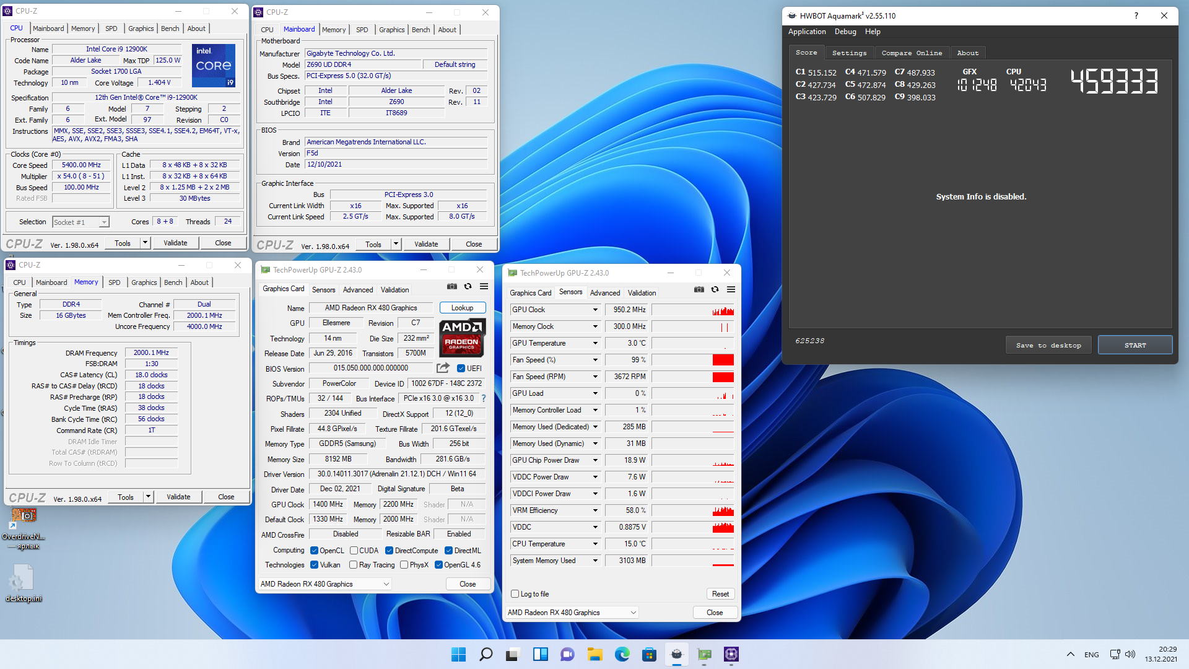The width and height of the screenshot is (1189, 669).
Task: Open taskbar Search icon
Action: click(x=486, y=654)
